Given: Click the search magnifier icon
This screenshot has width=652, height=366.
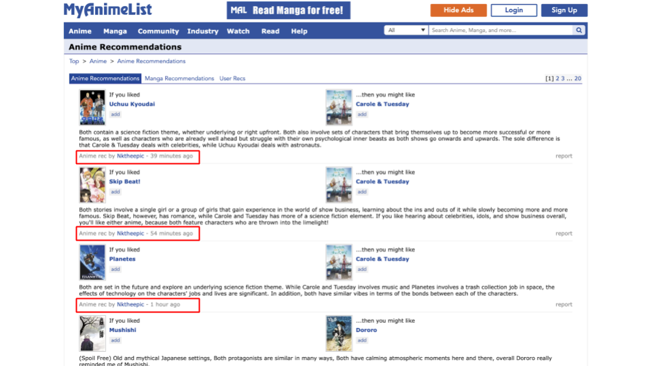Looking at the screenshot, I should tap(579, 30).
